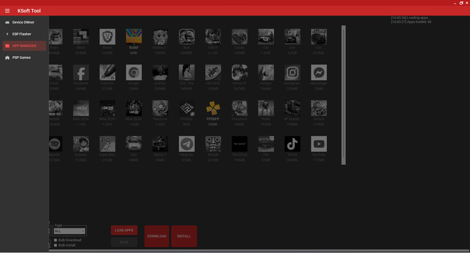470x253 pixels.
Task: Close the drawer with the hamburger menu icon
Action: (7, 11)
